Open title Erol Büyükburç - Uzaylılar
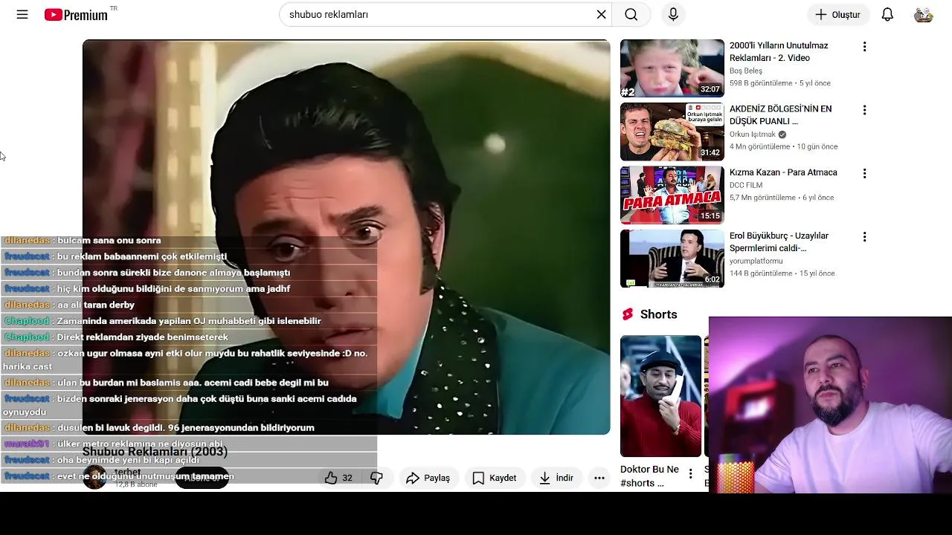The image size is (952, 535). [x=779, y=241]
